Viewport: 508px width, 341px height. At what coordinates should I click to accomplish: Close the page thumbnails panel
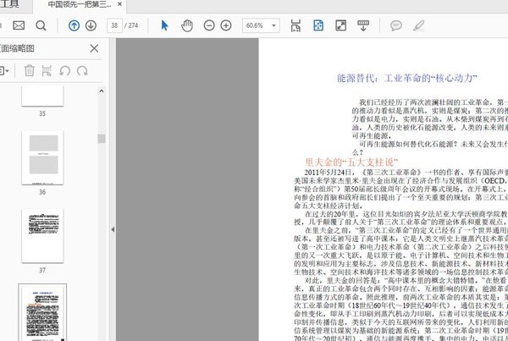tap(94, 48)
